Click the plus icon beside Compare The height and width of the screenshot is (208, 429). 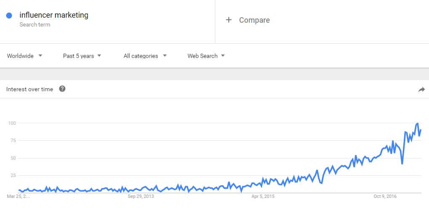click(229, 20)
